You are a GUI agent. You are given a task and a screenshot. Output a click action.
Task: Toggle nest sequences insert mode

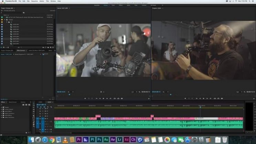(x=38, y=107)
